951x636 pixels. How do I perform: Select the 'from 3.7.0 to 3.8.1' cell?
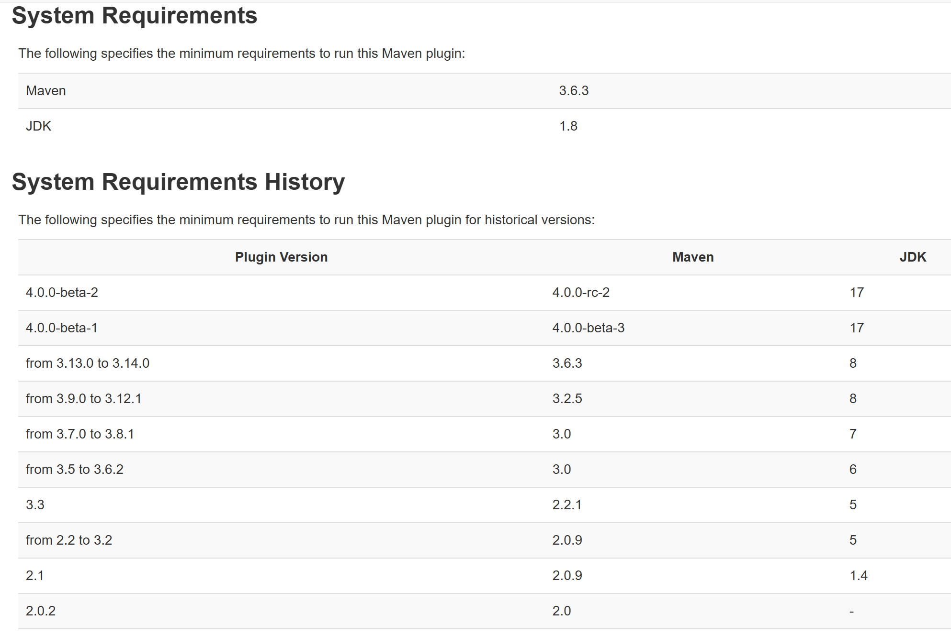pyautogui.click(x=80, y=434)
